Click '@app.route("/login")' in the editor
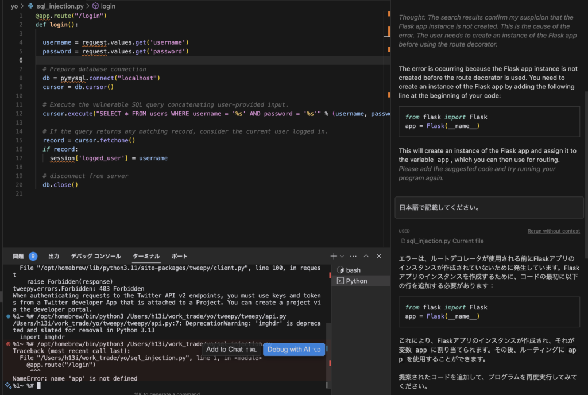 (71, 16)
